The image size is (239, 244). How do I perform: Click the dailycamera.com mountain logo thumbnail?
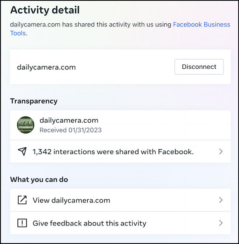pos(26,125)
